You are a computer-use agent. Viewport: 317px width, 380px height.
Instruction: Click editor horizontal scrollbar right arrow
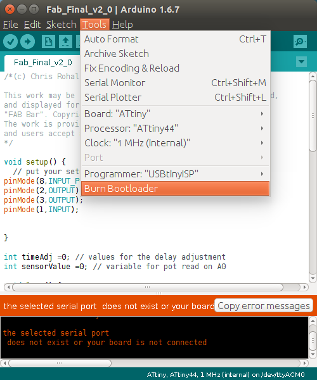coord(304,287)
